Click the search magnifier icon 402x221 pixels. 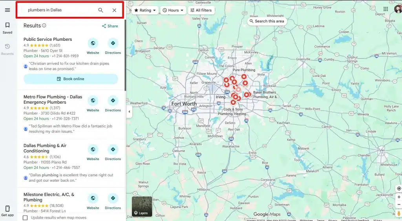pyautogui.click(x=100, y=10)
